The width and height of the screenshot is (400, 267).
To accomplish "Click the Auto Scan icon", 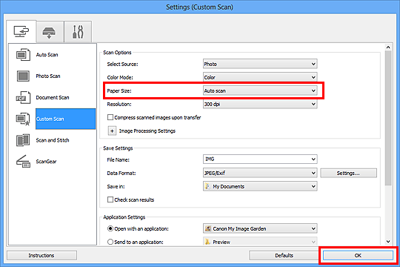I will (23, 55).
